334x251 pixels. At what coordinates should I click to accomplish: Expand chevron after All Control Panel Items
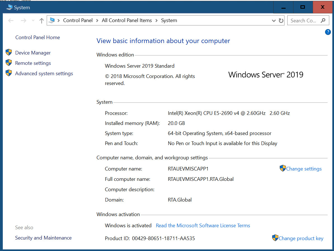click(157, 20)
